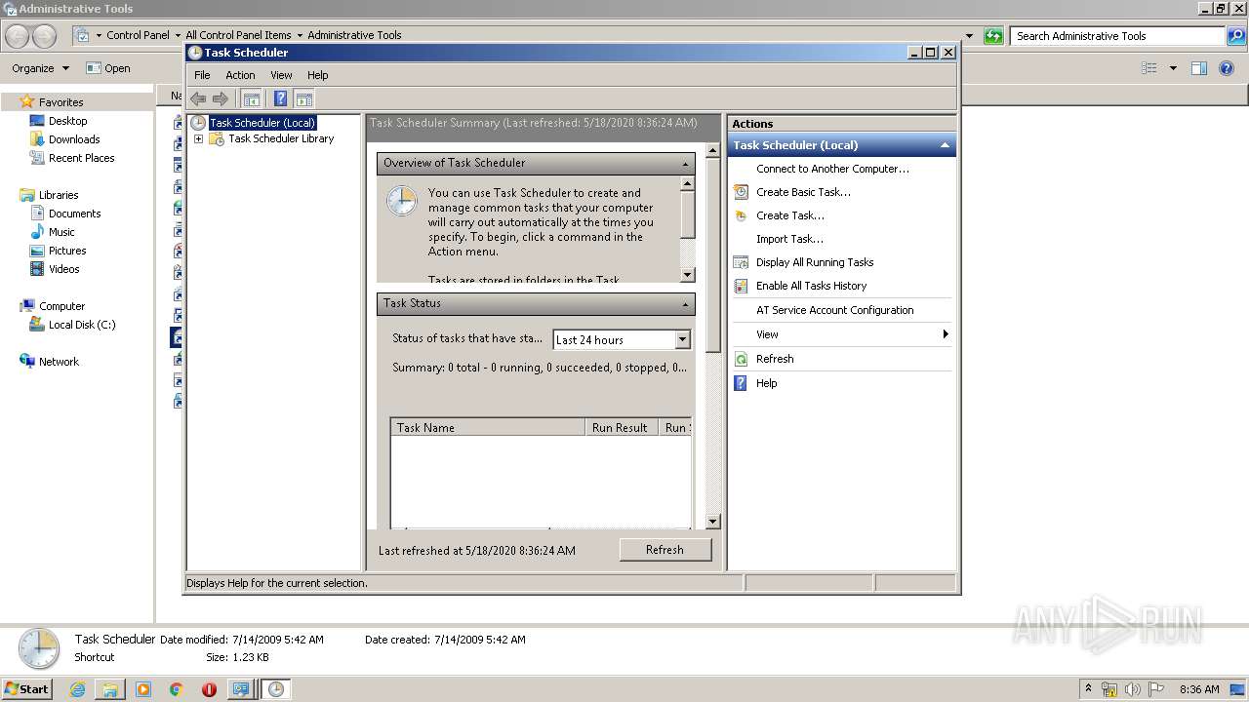Open Google Chrome from the taskbar
This screenshot has height=702, width=1249.
point(177,689)
